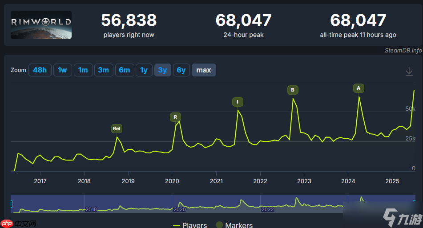Open the B marker near 2023
Viewport: 423px width, 228px height.
point(293,90)
